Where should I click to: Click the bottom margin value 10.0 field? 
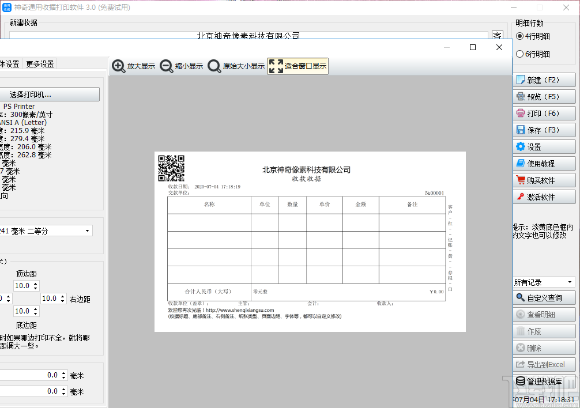[23, 311]
